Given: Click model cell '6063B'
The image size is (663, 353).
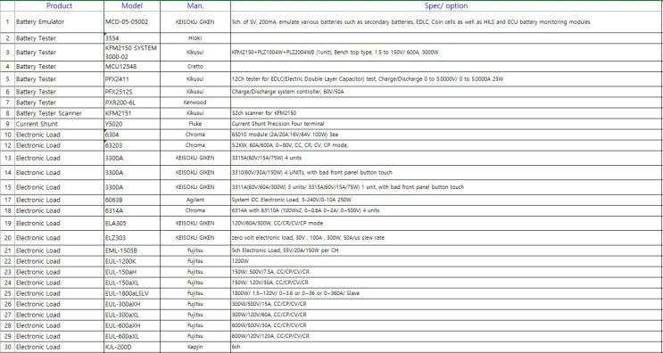Looking at the screenshot, I should 132,200.
